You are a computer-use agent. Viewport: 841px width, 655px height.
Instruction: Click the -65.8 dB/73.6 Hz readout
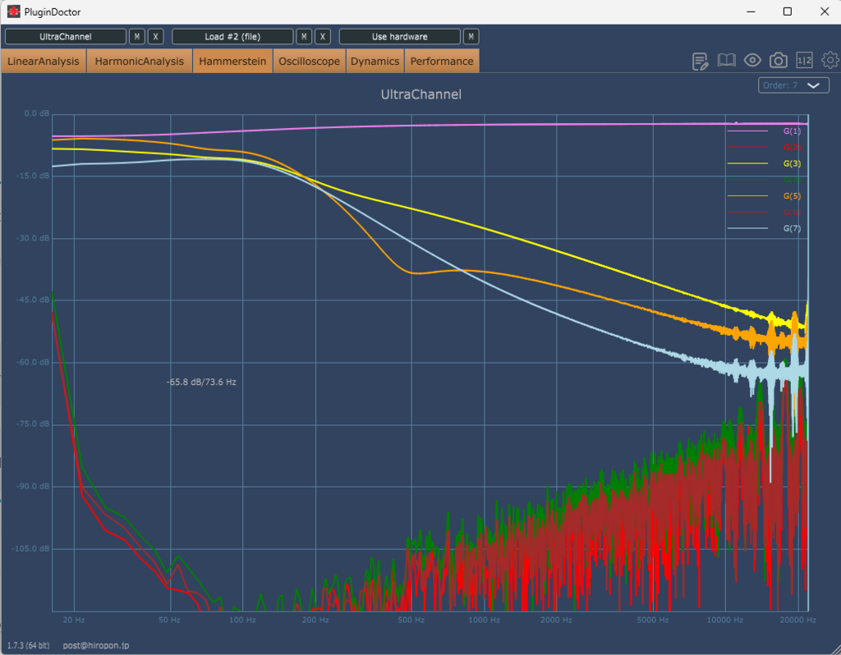[201, 382]
